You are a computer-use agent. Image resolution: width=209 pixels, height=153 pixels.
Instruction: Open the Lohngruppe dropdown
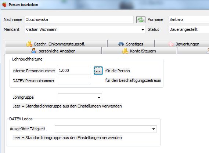tap(80, 98)
